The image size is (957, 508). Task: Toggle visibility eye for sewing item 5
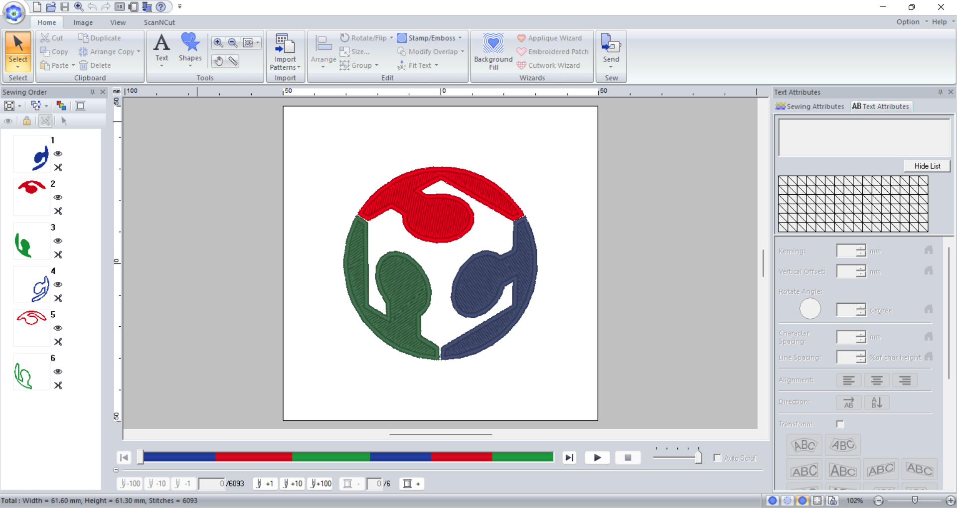coord(58,328)
